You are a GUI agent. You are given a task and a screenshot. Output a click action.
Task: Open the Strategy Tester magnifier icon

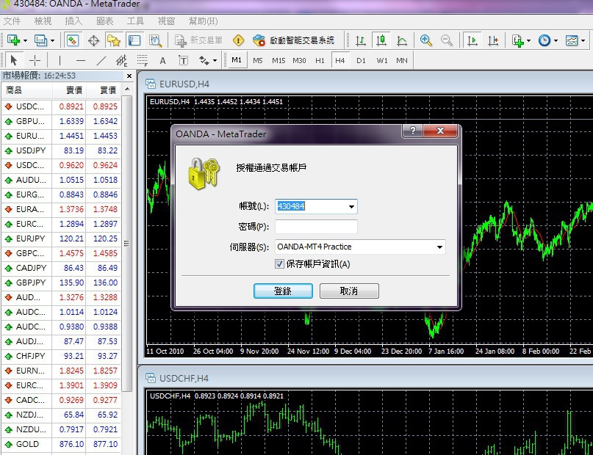156,40
